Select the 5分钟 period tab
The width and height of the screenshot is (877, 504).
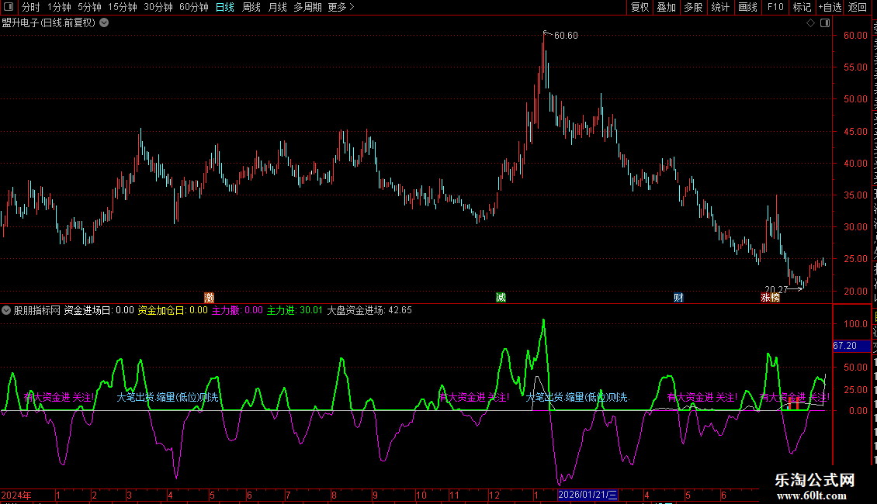(89, 7)
